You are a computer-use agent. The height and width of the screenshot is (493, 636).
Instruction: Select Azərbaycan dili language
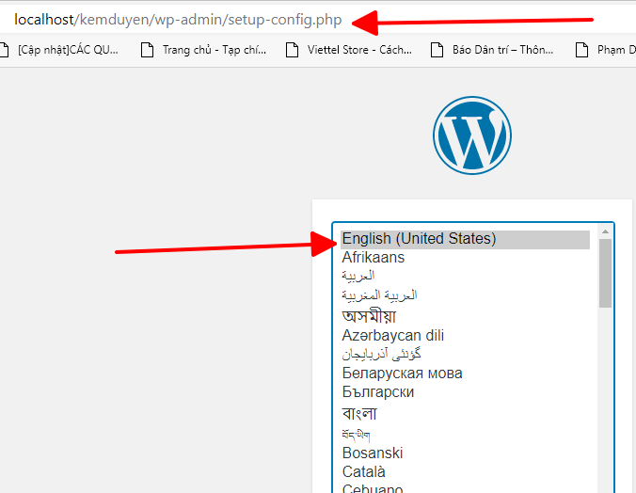point(465,336)
